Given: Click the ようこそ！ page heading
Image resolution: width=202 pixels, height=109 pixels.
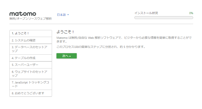Looking at the screenshot, I should [x=65, y=32].
